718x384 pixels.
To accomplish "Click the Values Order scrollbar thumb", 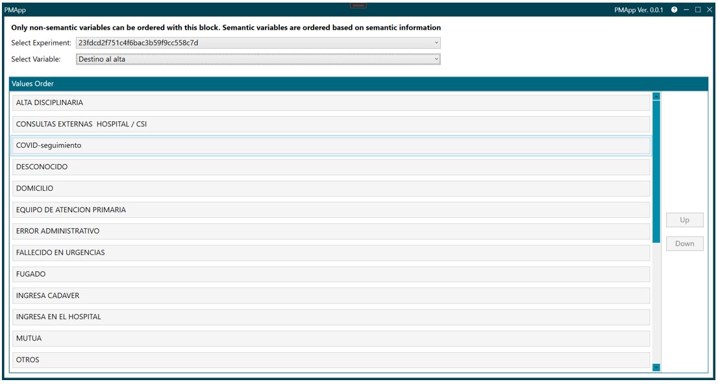I will [x=656, y=171].
